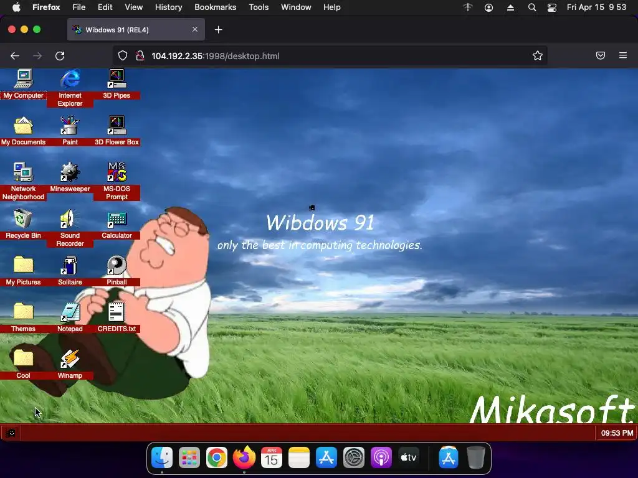Screen dimensions: 638x478
Task: Open the History menu
Action: [168, 7]
